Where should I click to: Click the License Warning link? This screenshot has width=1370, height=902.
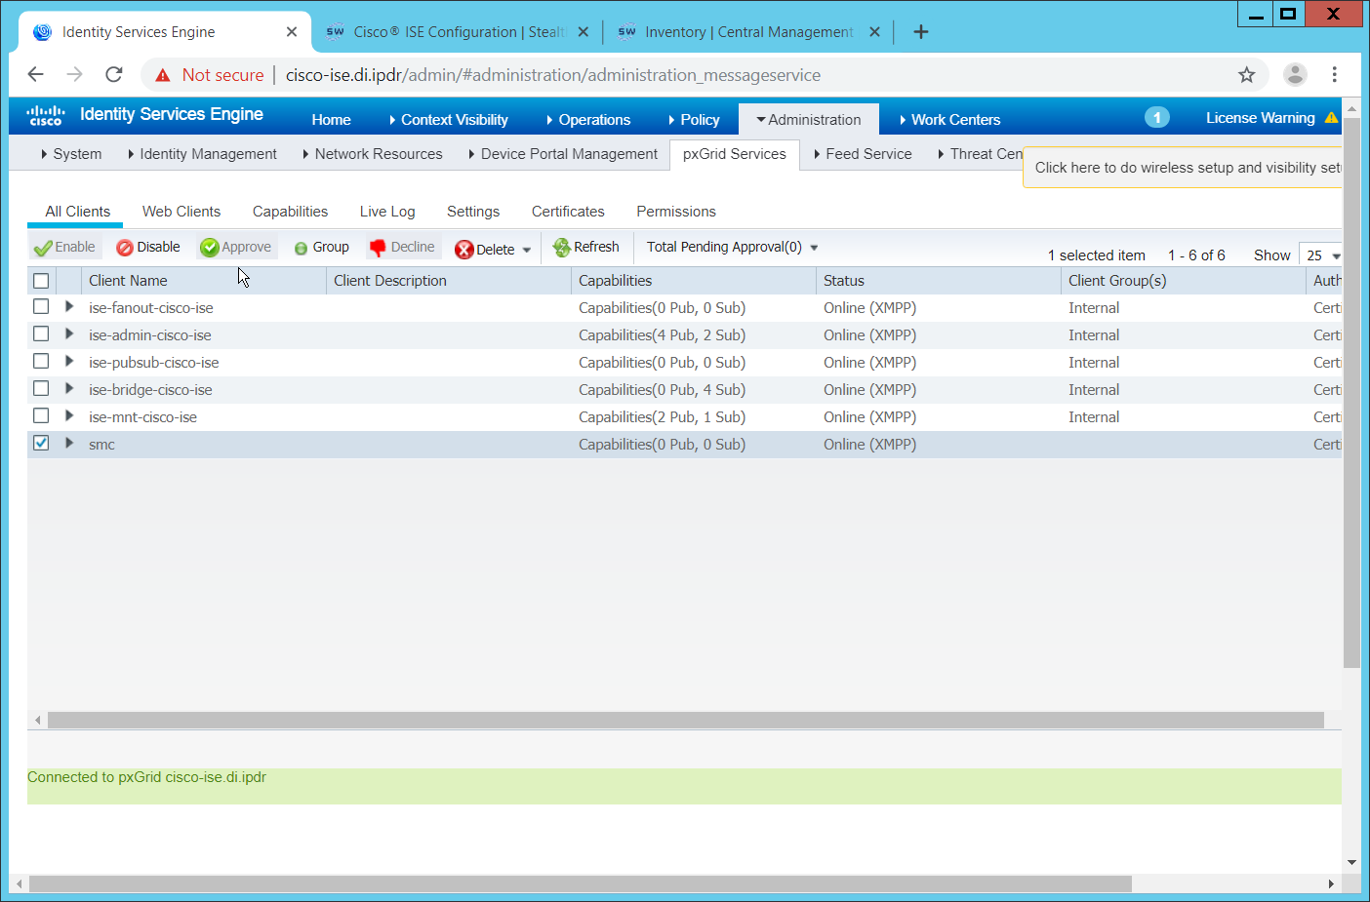coord(1260,118)
